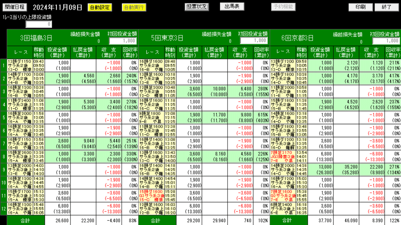This screenshot has height=225, width=401.
Task: Click payout cell 5.300 in Fukushima
Action: pos(84,104)
